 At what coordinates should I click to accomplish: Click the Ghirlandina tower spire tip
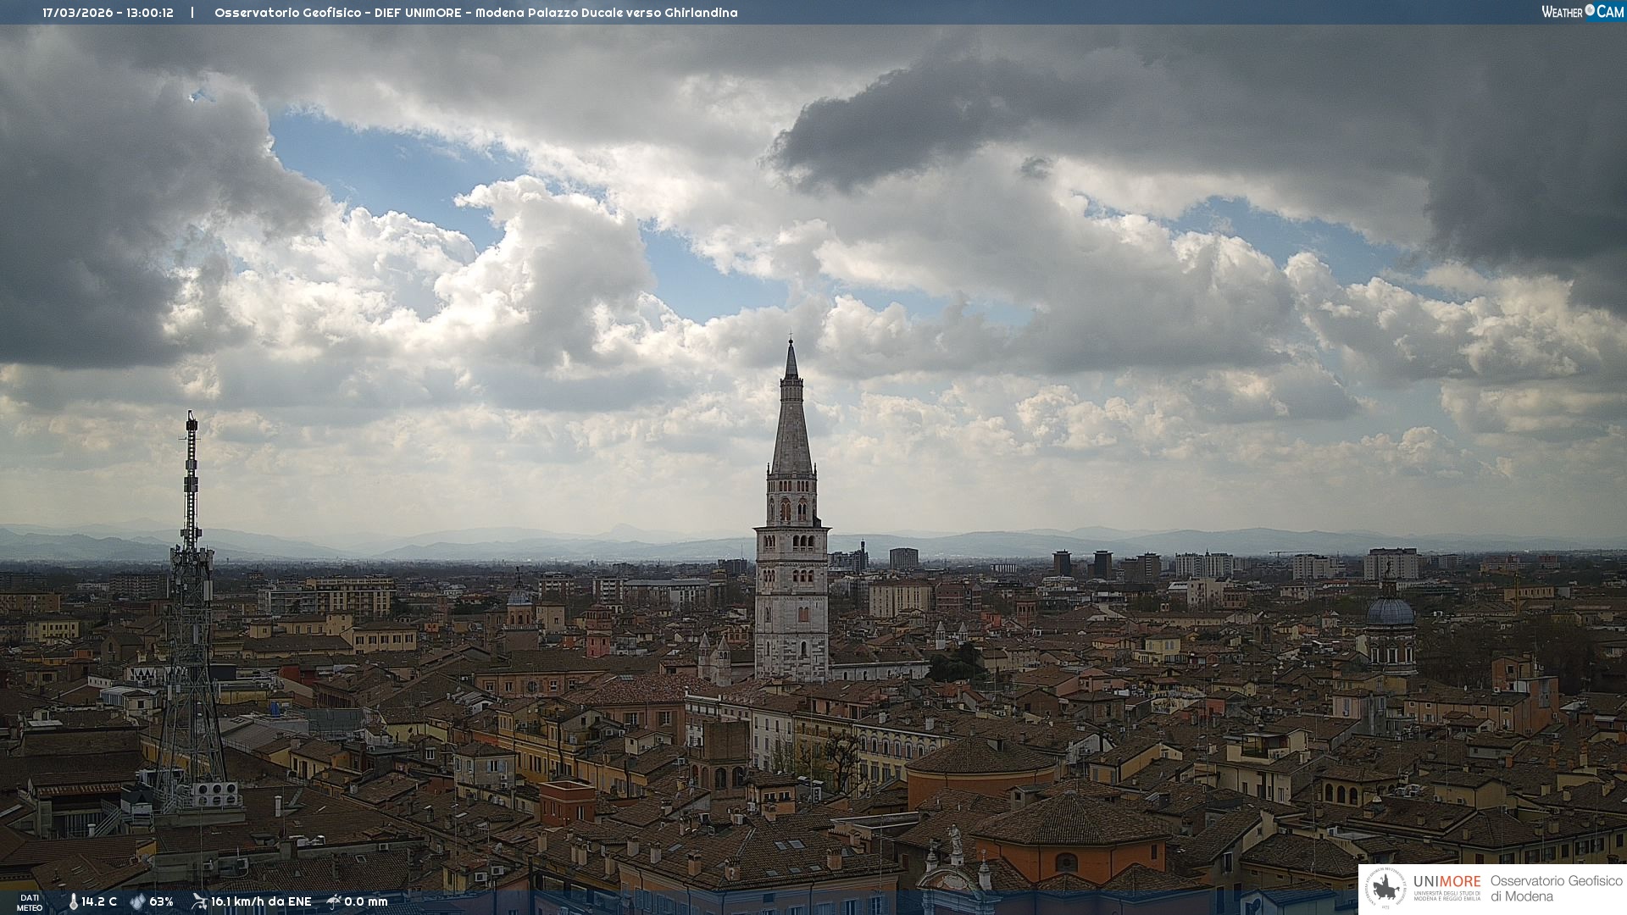tap(791, 342)
